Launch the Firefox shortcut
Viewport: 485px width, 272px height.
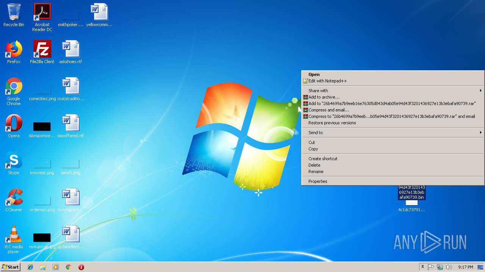point(14,52)
